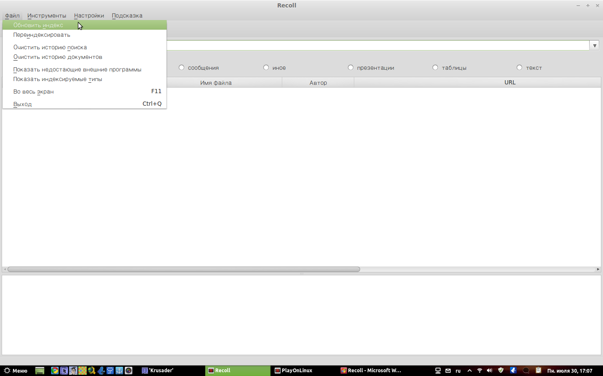Select the текст radio button

click(x=519, y=68)
